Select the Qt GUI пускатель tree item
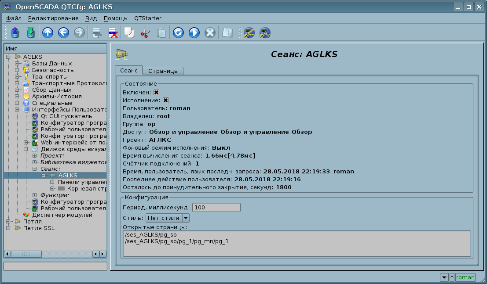The height and width of the screenshot is (284, 487). click(66, 116)
